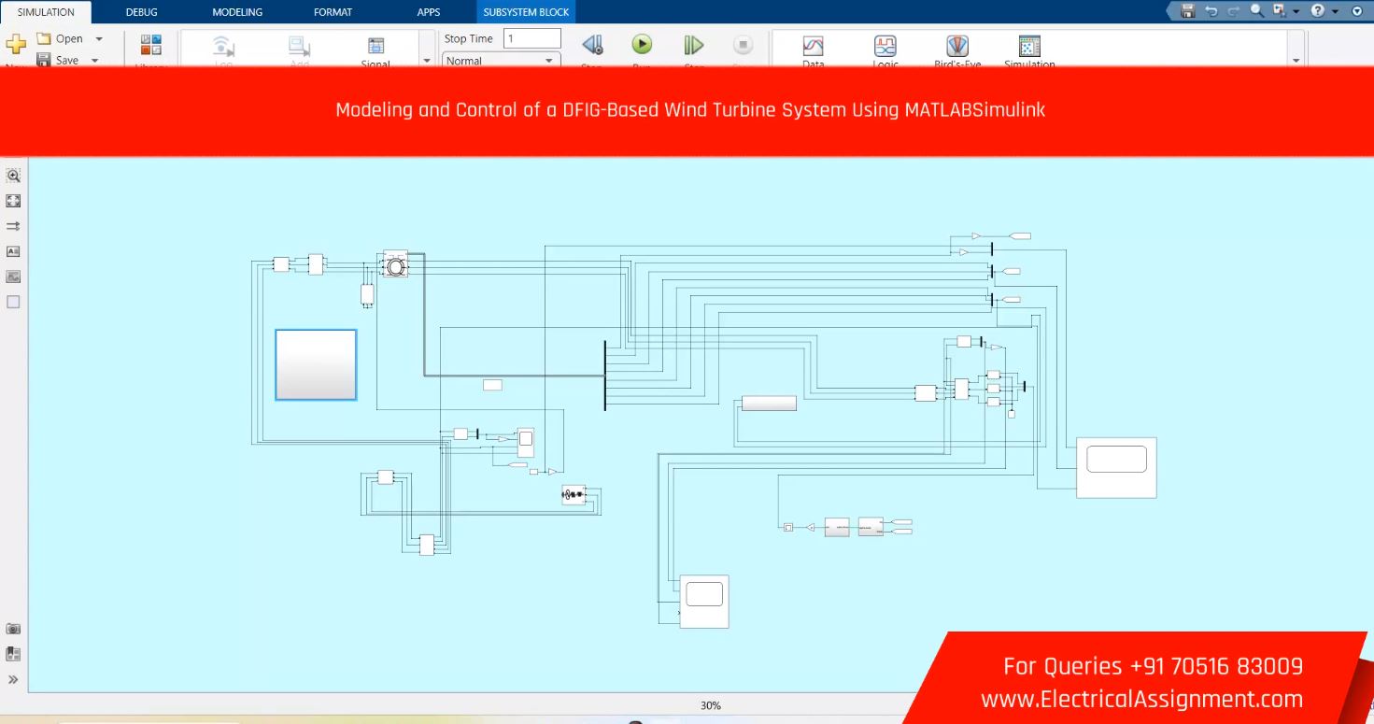The width and height of the screenshot is (1374, 724).
Task: Open the Library Browser icon
Action: (x=150, y=46)
